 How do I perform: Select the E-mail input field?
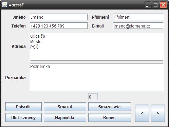138,26
